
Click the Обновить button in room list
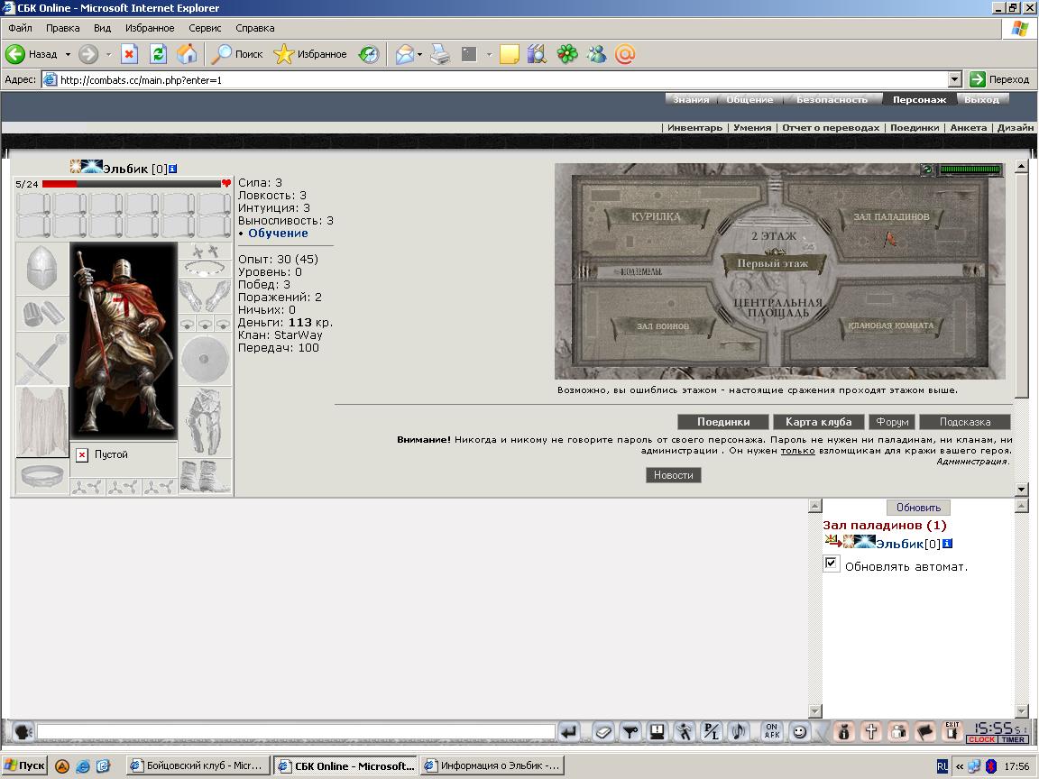pos(918,508)
